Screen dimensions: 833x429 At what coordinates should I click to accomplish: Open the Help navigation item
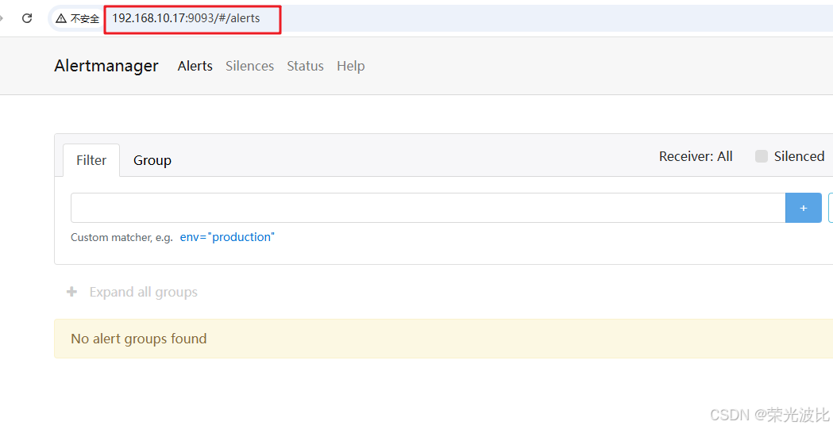[351, 66]
